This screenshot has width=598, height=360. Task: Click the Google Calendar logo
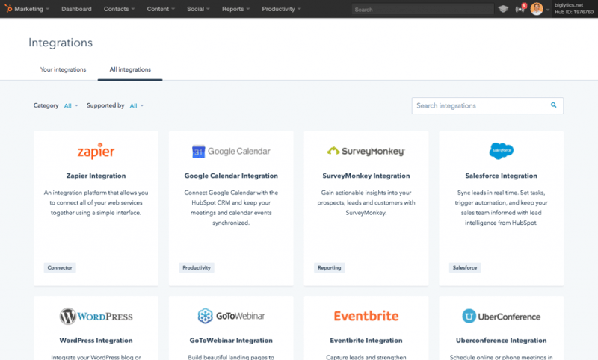click(231, 151)
